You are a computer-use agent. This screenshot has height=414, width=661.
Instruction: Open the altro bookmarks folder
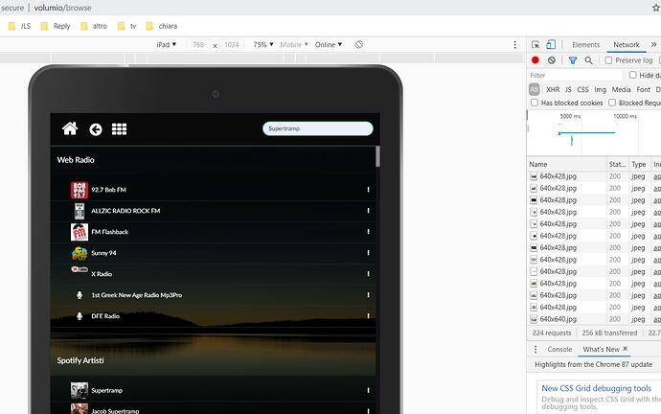coord(94,26)
